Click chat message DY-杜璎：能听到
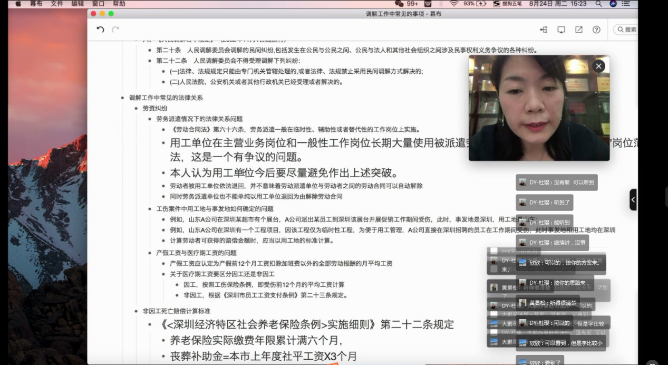Image resolution: width=668 pixels, height=365 pixels. click(x=544, y=223)
